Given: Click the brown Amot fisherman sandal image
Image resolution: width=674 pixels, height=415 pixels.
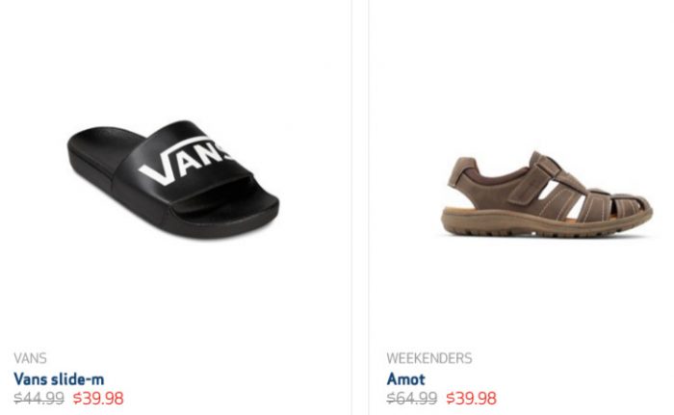Looking at the screenshot, I should tap(547, 194).
